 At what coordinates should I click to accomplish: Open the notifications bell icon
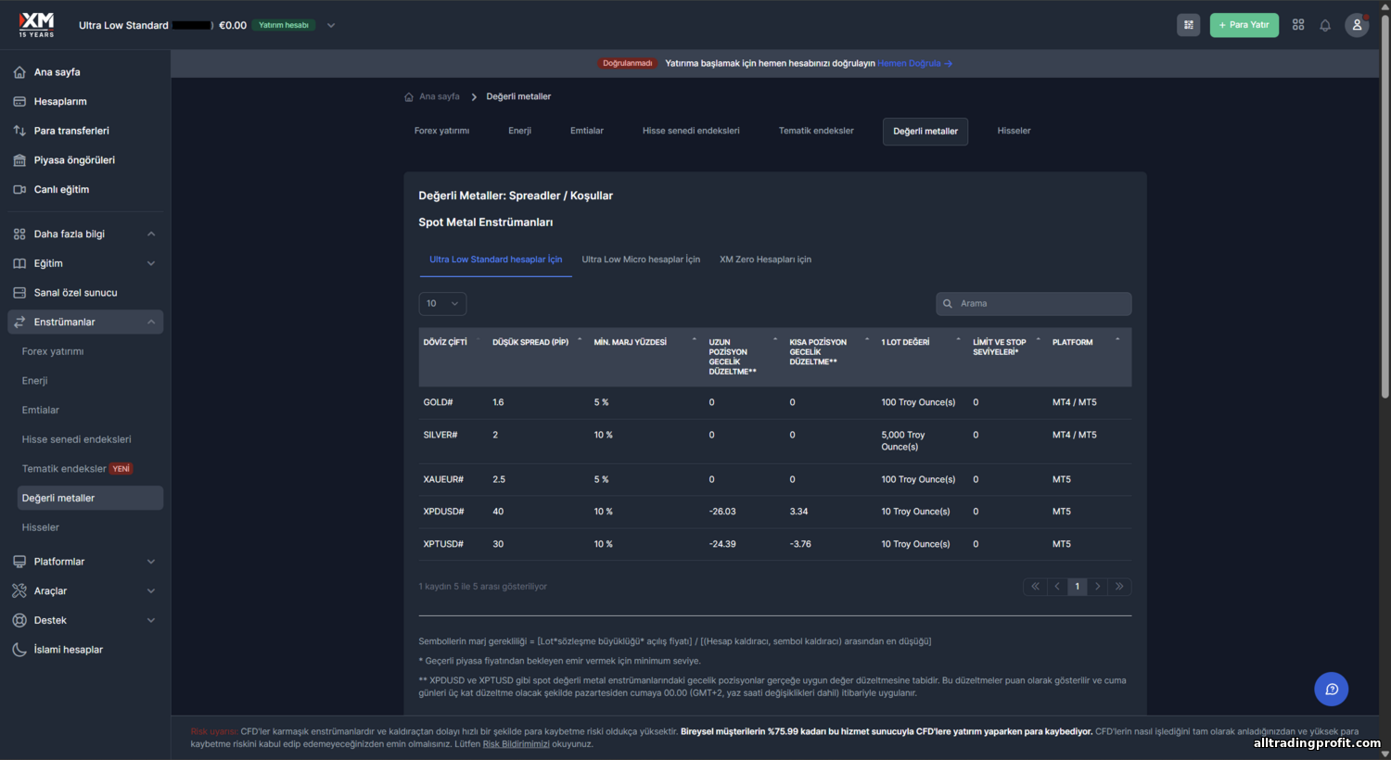1325,25
